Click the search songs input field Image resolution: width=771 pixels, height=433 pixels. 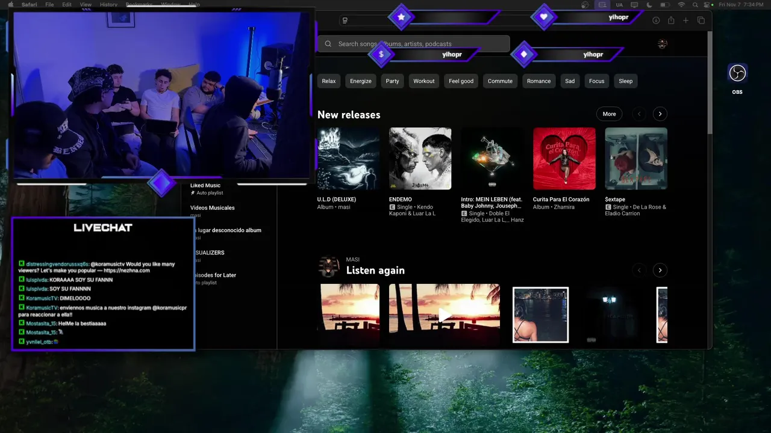tap(413, 44)
